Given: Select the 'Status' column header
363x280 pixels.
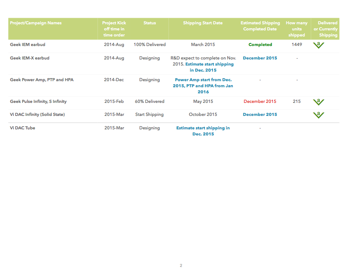Looking at the screenshot, I should click(x=150, y=23).
